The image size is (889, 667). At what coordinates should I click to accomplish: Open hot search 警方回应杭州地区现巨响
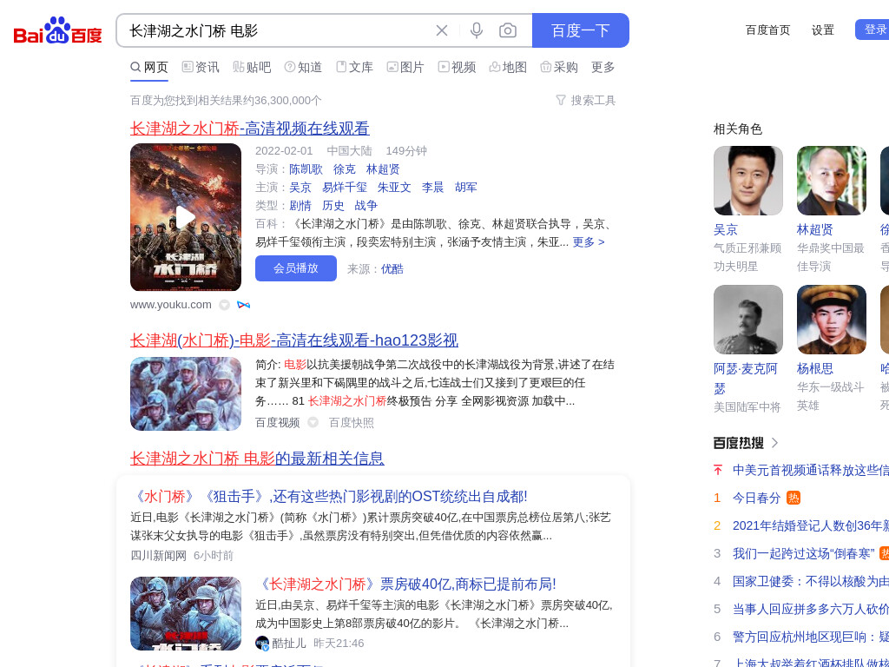811,637
